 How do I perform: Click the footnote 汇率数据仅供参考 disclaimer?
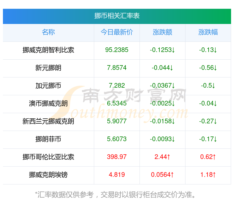115,195
